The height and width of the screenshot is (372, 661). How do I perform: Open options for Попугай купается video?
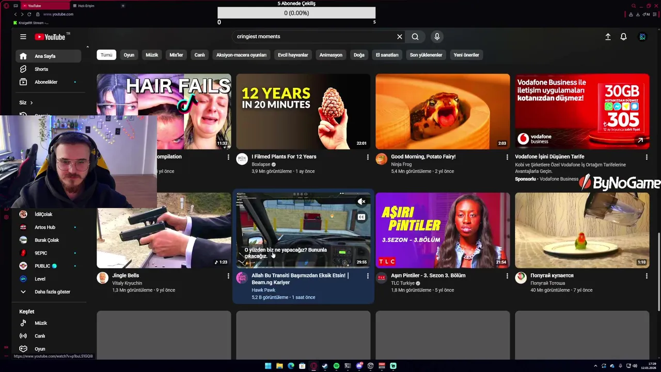[647, 276]
